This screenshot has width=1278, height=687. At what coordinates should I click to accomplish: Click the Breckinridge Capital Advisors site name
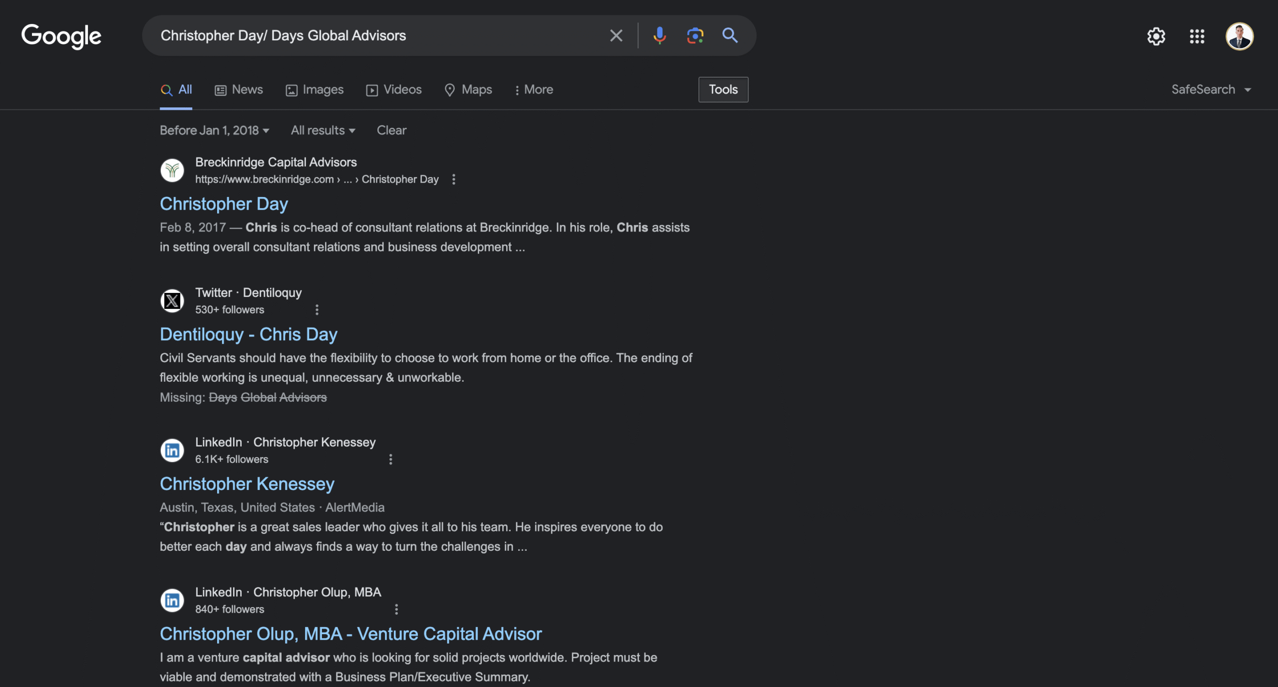pyautogui.click(x=276, y=162)
